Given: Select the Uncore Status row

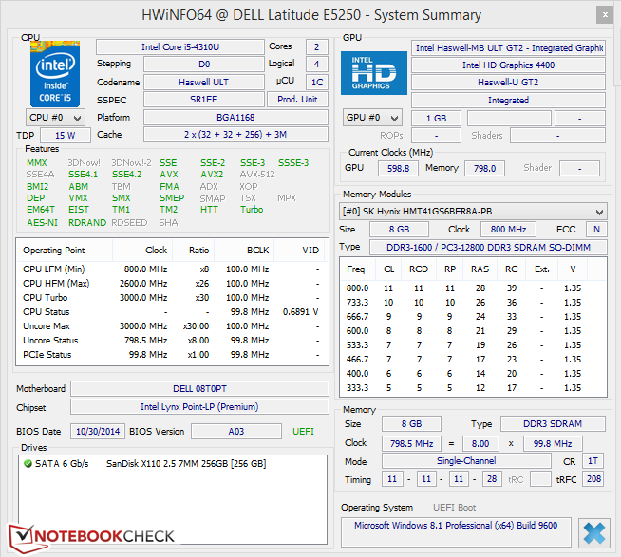Looking at the screenshot, I should (x=172, y=341).
